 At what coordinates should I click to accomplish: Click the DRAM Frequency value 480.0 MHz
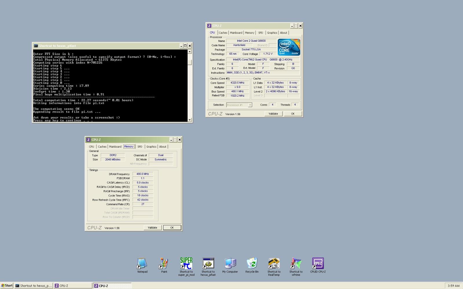pyautogui.click(x=143, y=174)
